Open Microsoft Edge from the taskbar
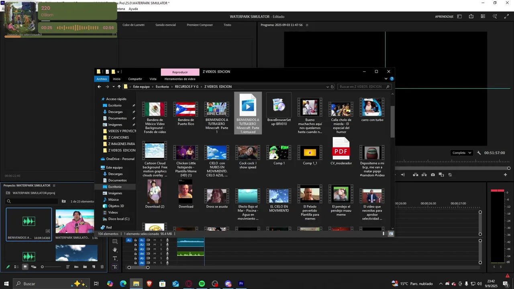514x289 pixels. 123,284
